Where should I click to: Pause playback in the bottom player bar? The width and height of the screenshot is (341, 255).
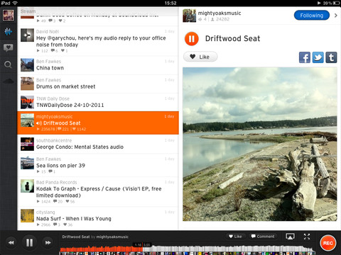coord(30,242)
